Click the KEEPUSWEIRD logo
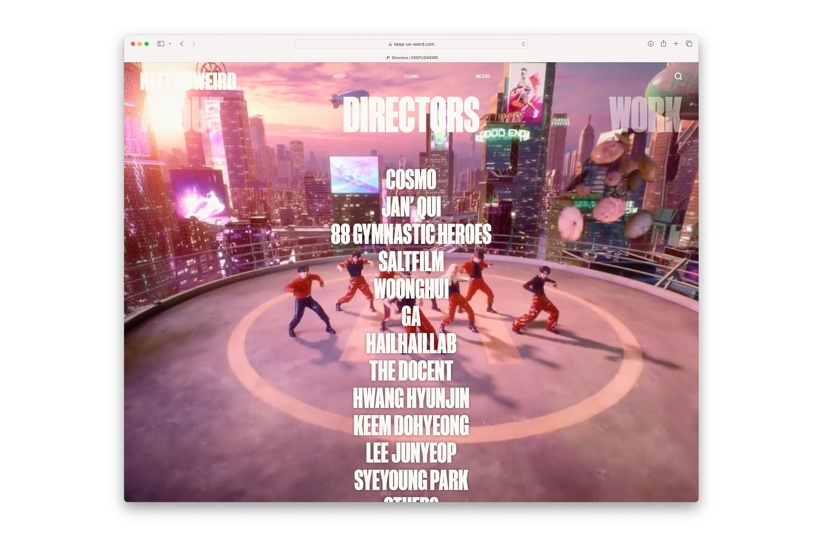 pyautogui.click(x=188, y=82)
